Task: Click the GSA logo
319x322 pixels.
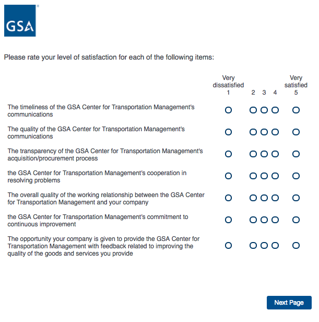Action: (20, 20)
